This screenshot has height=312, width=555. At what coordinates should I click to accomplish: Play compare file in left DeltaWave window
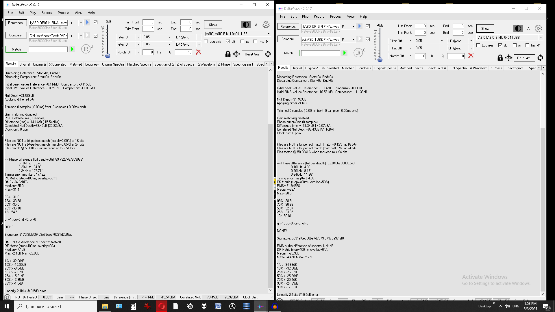click(x=87, y=35)
